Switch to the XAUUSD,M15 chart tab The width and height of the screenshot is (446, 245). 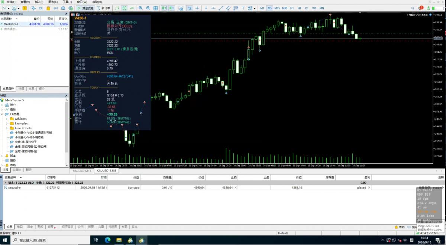[x=82, y=171]
